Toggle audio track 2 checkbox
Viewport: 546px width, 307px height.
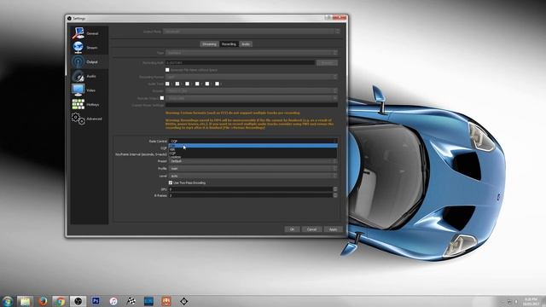[177, 84]
